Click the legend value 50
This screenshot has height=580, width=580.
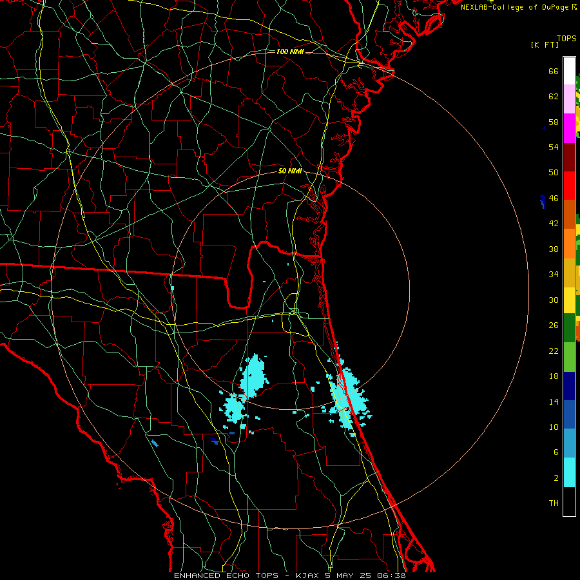tap(554, 172)
